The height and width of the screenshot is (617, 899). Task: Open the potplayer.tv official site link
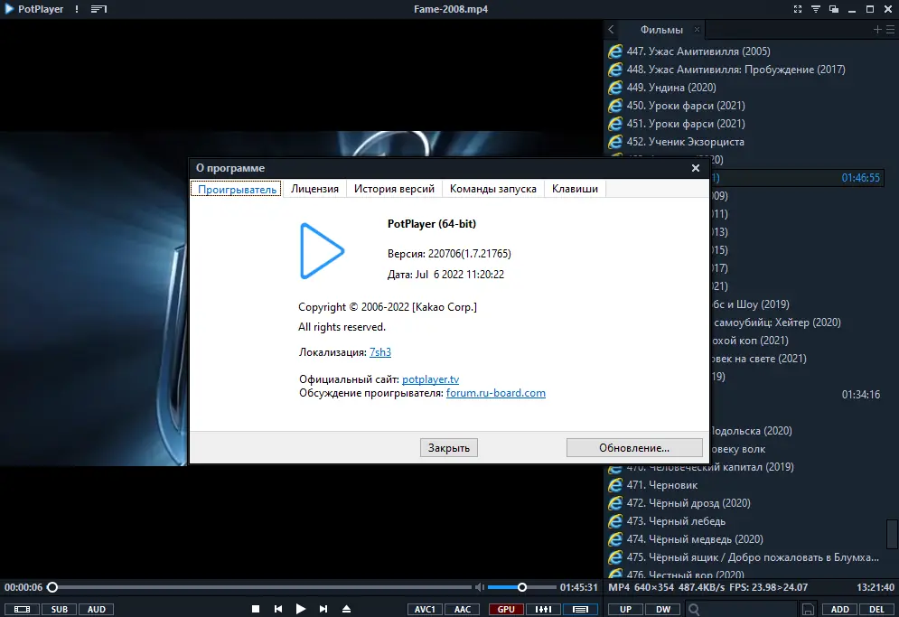431,379
